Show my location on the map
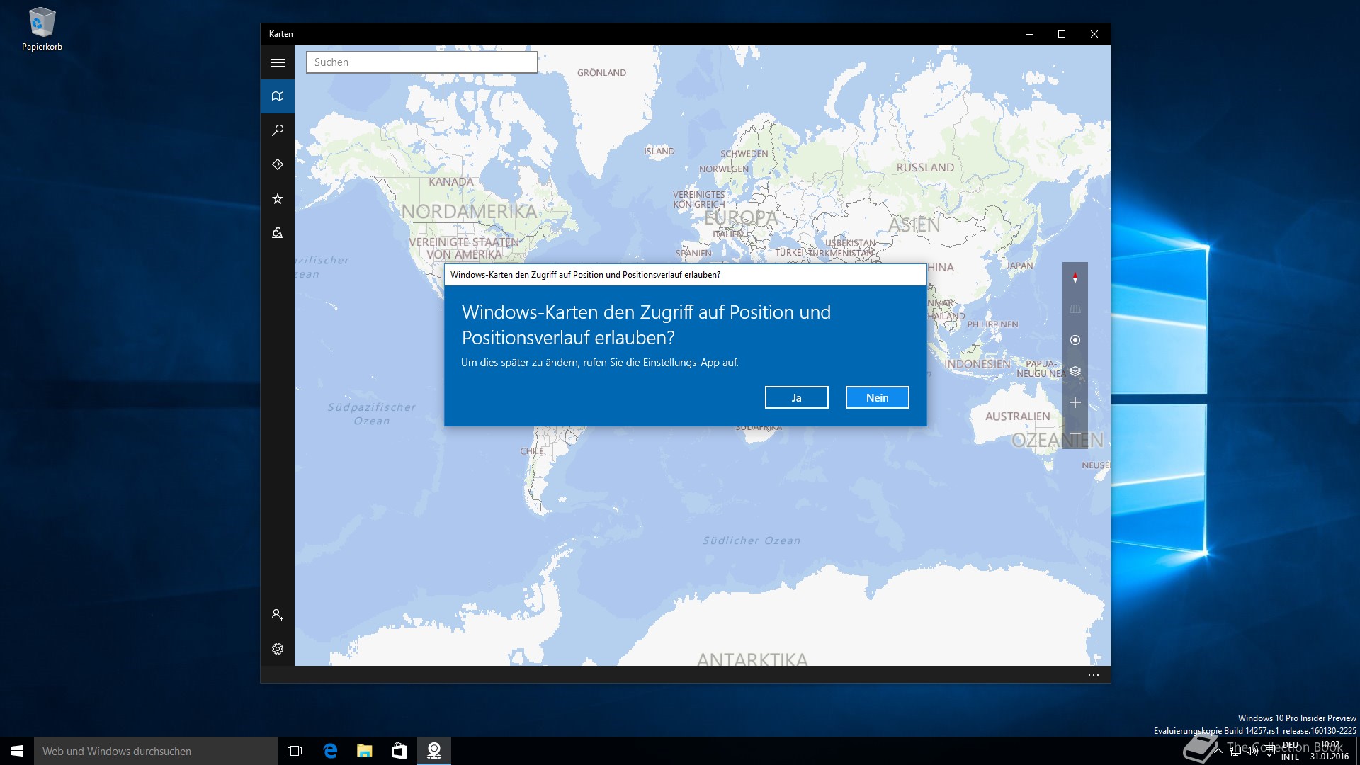The width and height of the screenshot is (1360, 765). pos(1075,340)
